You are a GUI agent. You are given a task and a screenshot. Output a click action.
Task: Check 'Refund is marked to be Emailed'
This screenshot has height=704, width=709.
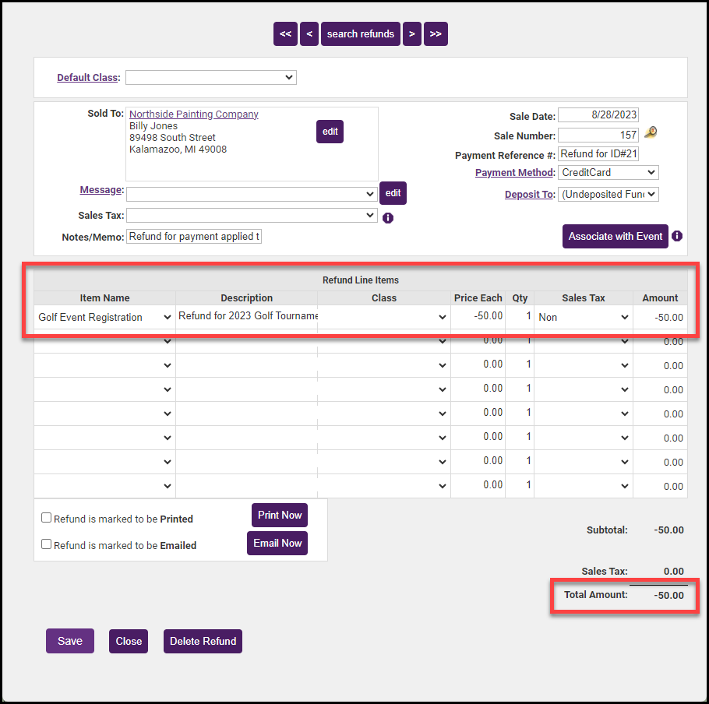(46, 544)
